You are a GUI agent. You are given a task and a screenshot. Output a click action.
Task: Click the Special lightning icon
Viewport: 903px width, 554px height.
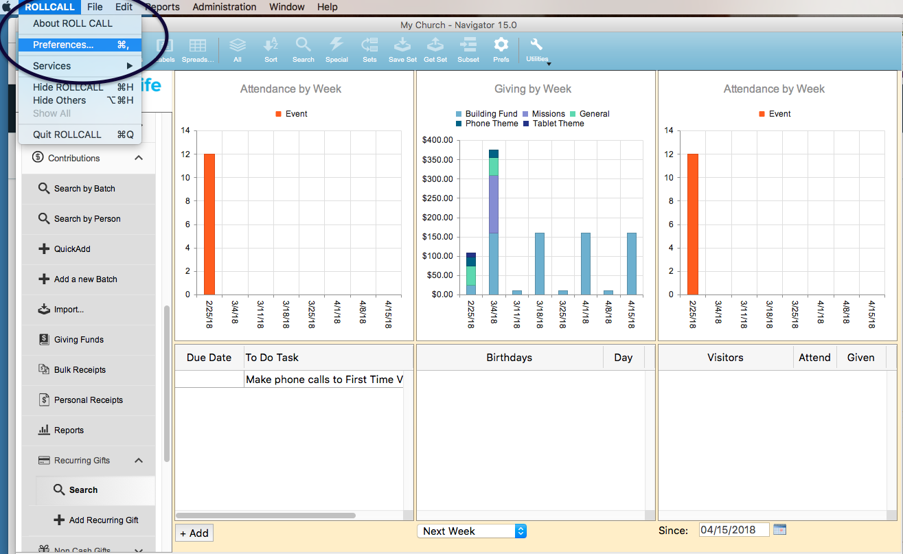click(x=336, y=45)
